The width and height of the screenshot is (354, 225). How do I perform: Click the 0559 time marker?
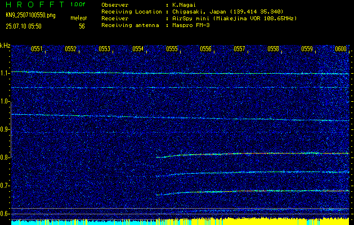tap(307, 49)
